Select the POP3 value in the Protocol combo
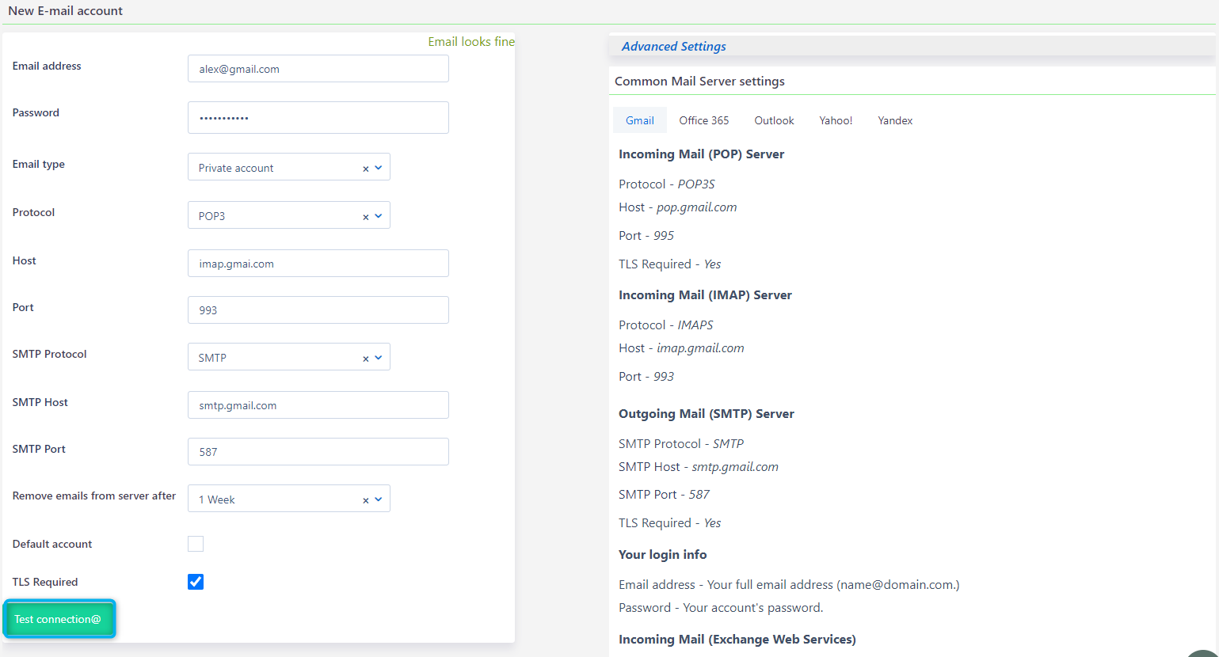 (211, 216)
